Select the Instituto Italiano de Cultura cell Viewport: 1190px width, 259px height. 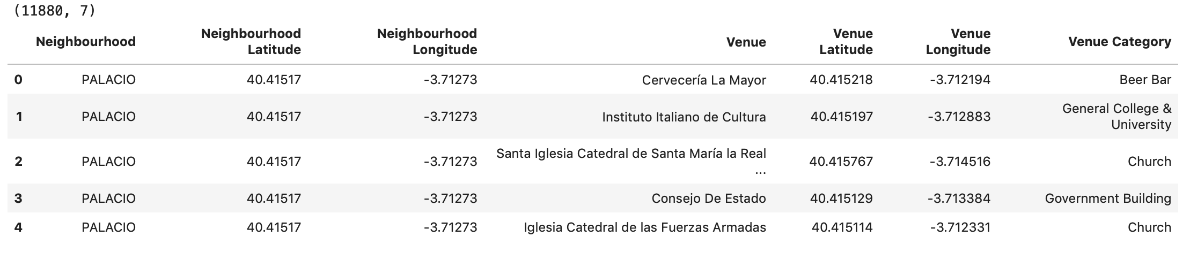click(684, 117)
